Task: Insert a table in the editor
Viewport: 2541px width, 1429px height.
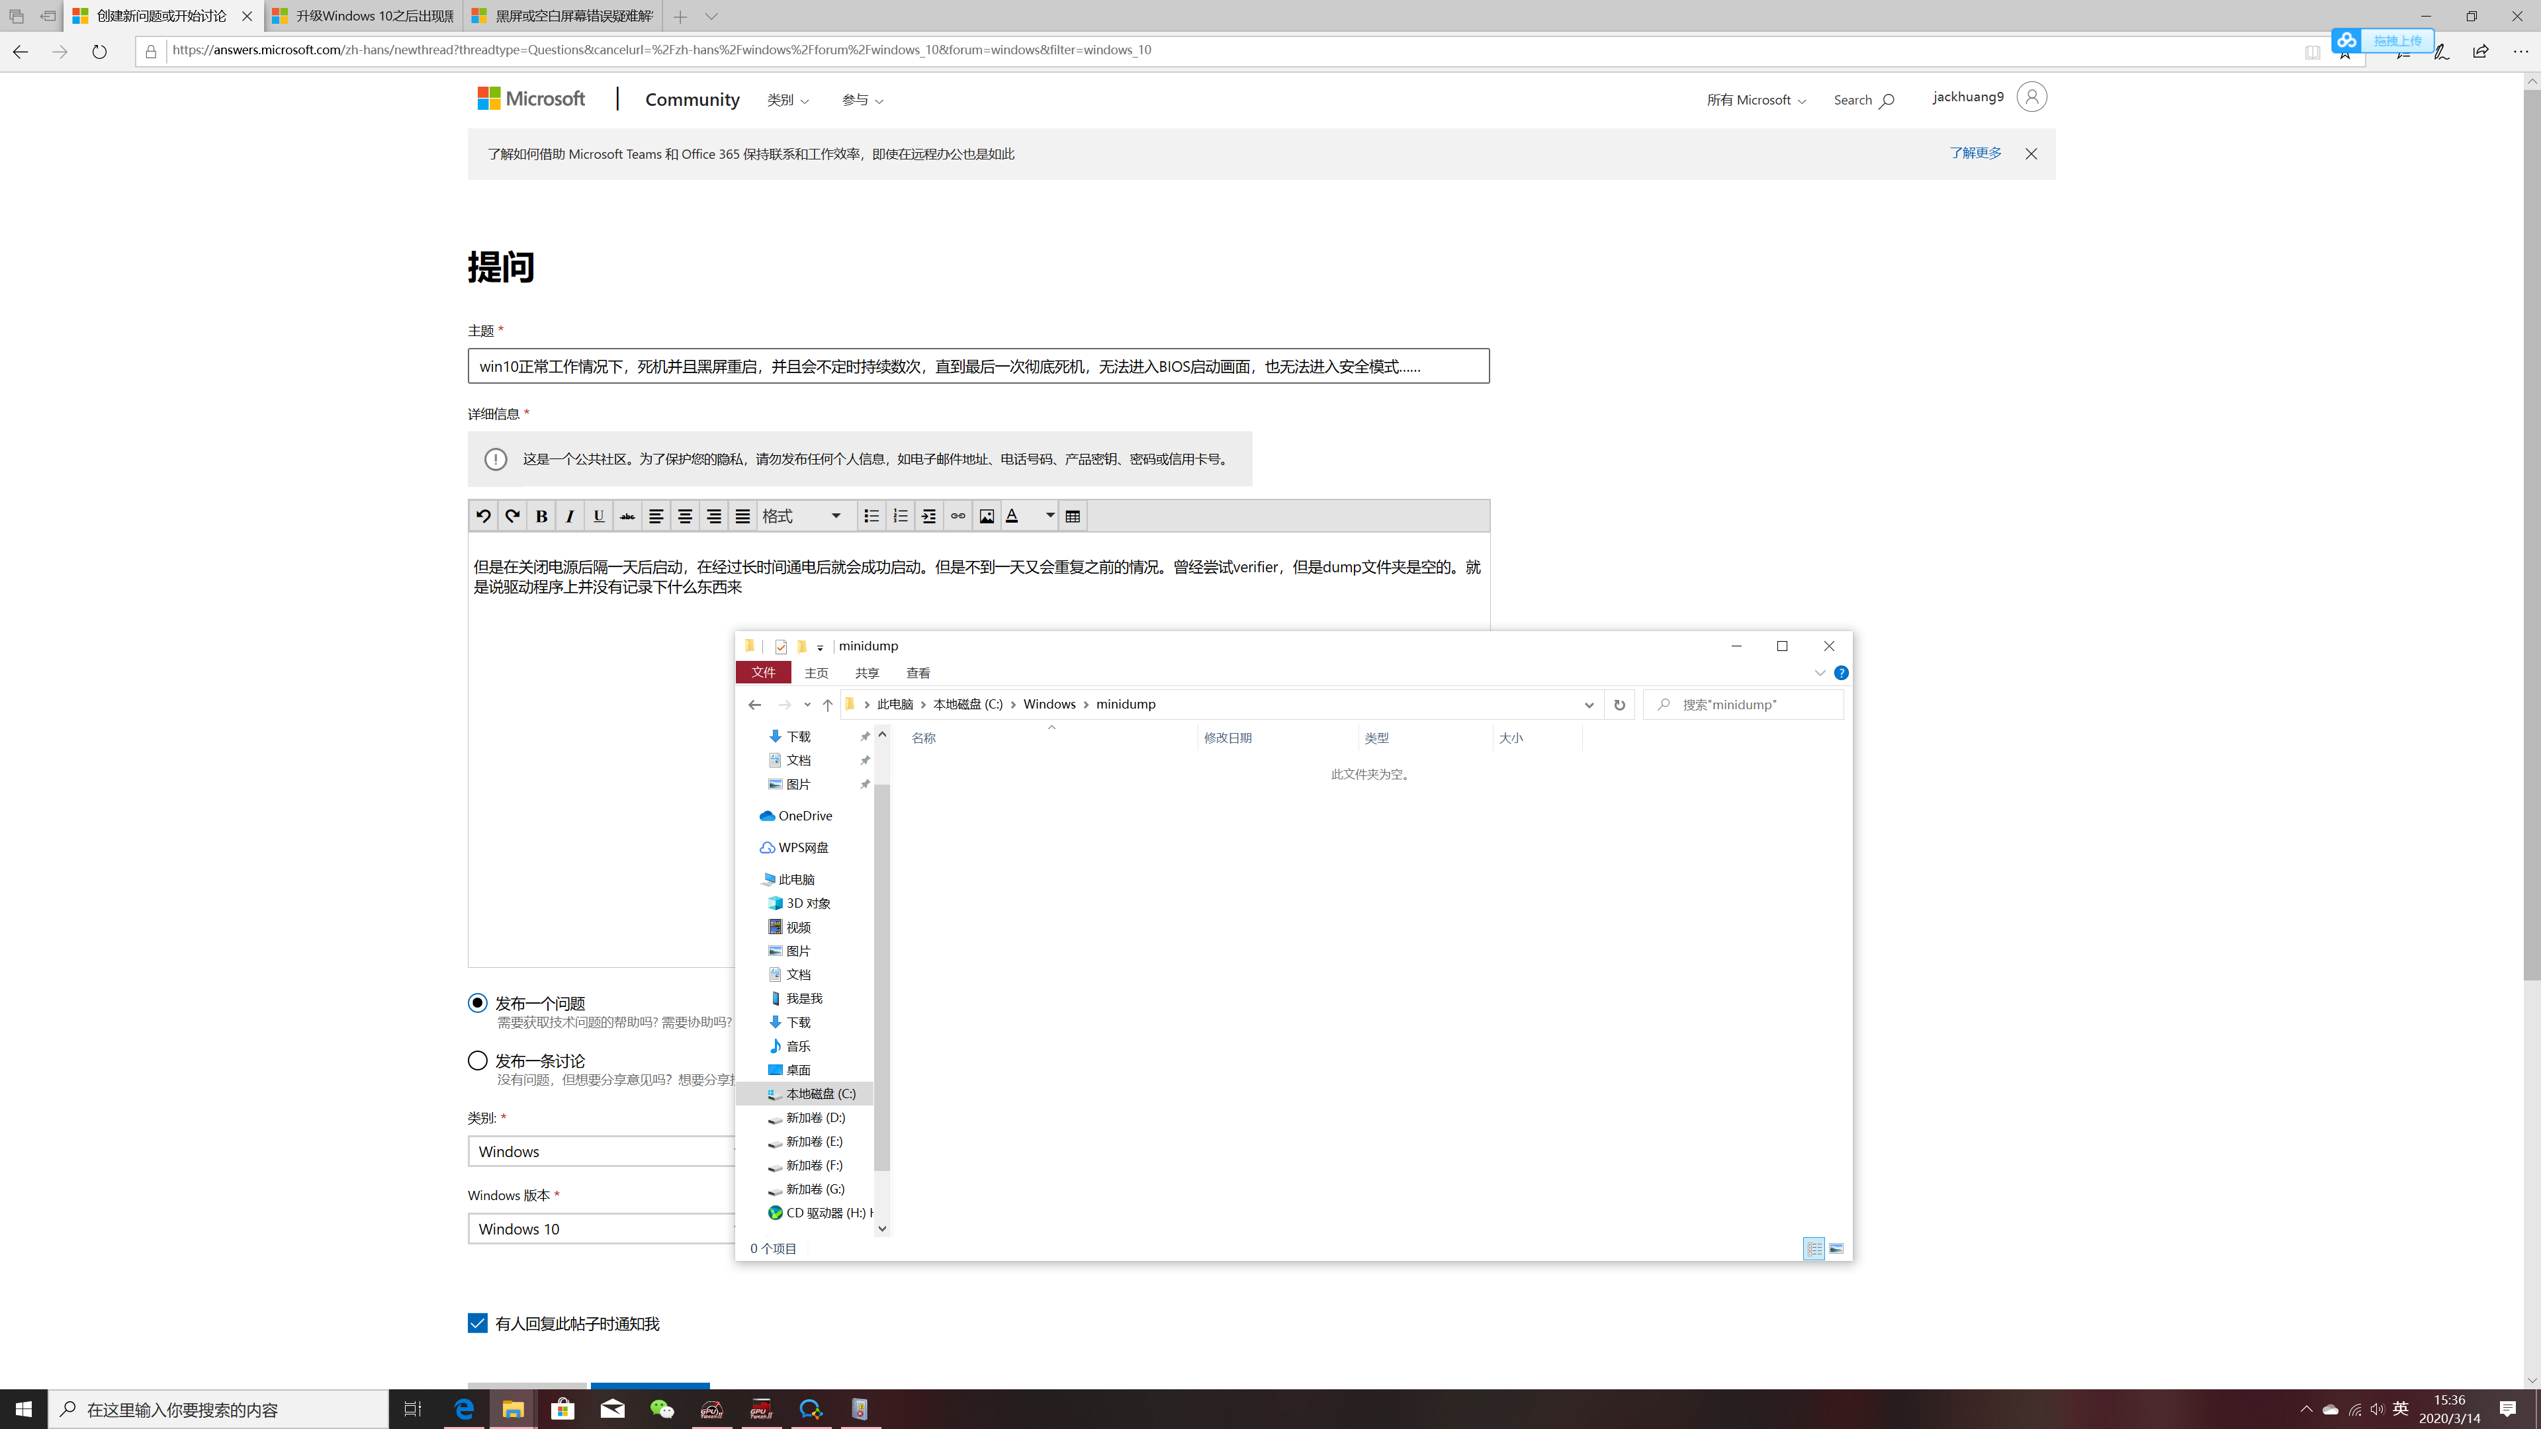Action: click(x=1073, y=516)
